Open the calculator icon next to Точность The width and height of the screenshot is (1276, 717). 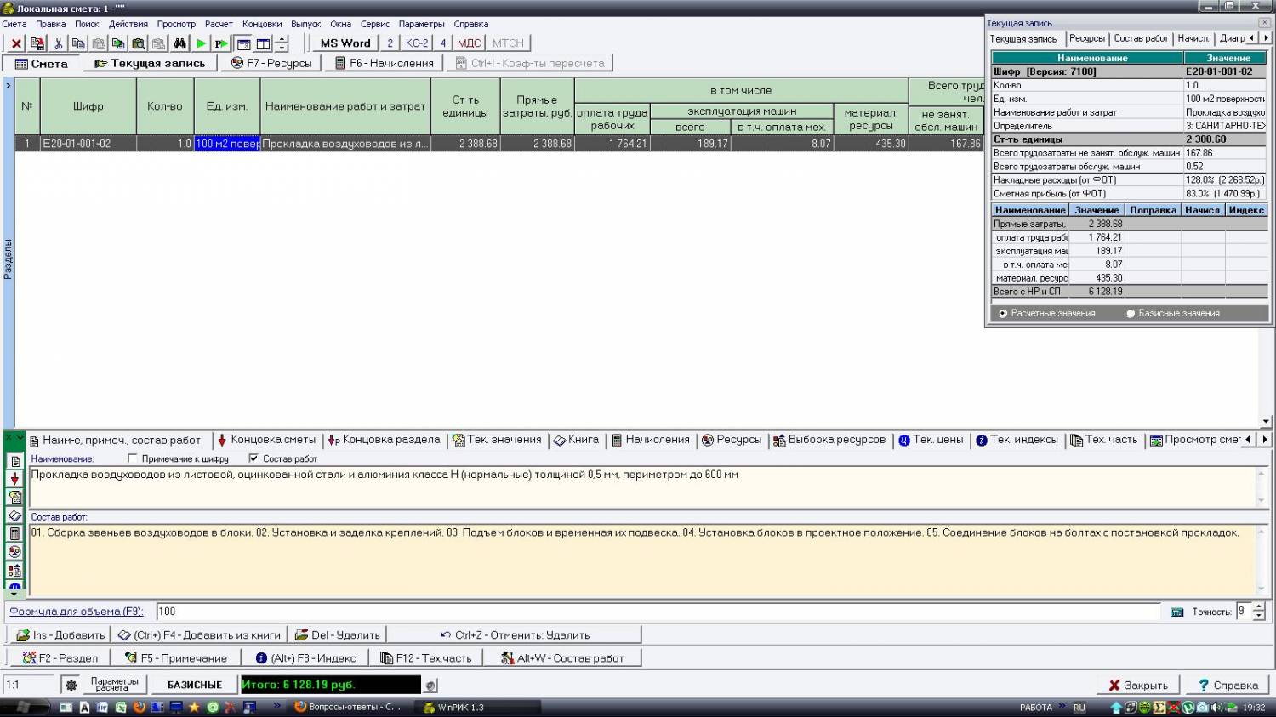[1176, 612]
